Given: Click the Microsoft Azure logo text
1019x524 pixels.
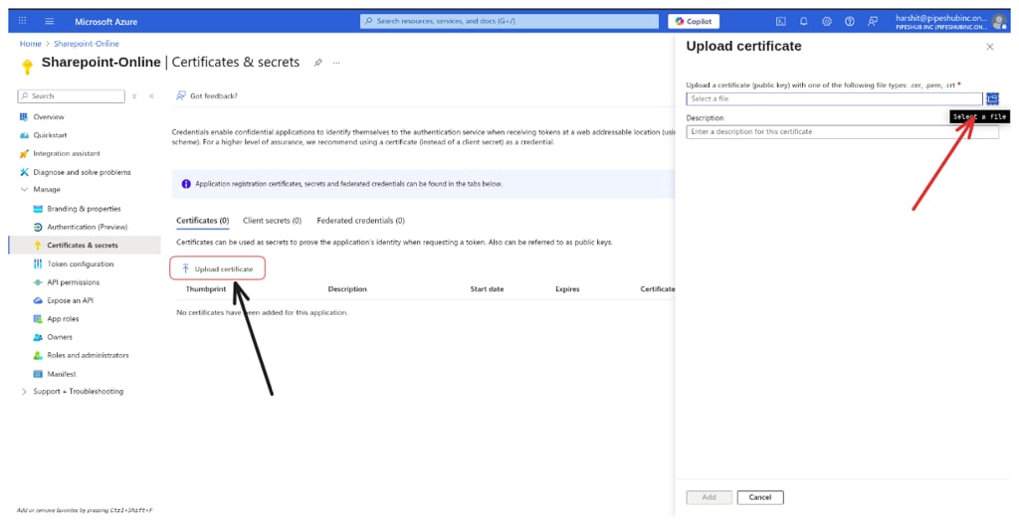Looking at the screenshot, I should pyautogui.click(x=105, y=22).
